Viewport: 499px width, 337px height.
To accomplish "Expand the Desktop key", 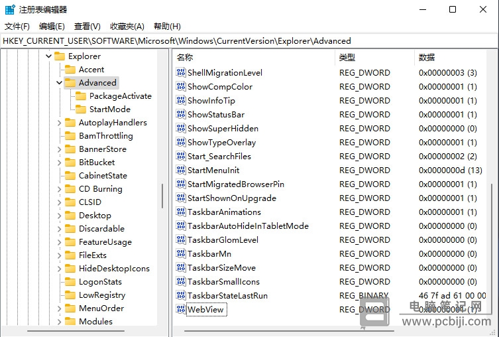I will pyautogui.click(x=59, y=216).
